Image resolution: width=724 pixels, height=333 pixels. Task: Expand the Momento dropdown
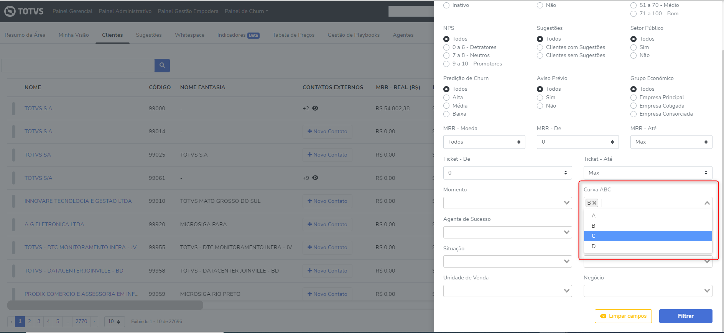tap(507, 203)
